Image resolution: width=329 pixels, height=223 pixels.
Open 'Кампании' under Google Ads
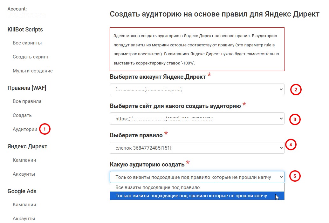(24, 205)
